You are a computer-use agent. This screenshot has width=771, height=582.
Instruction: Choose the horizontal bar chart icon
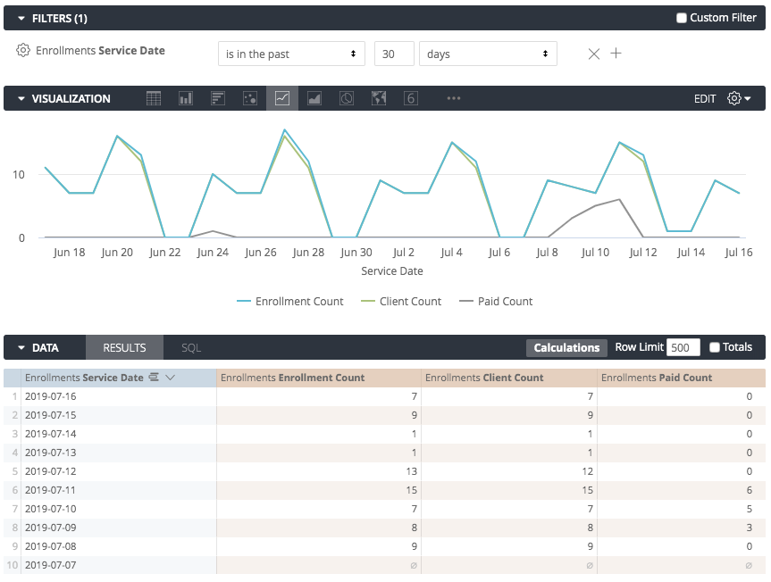click(x=218, y=99)
